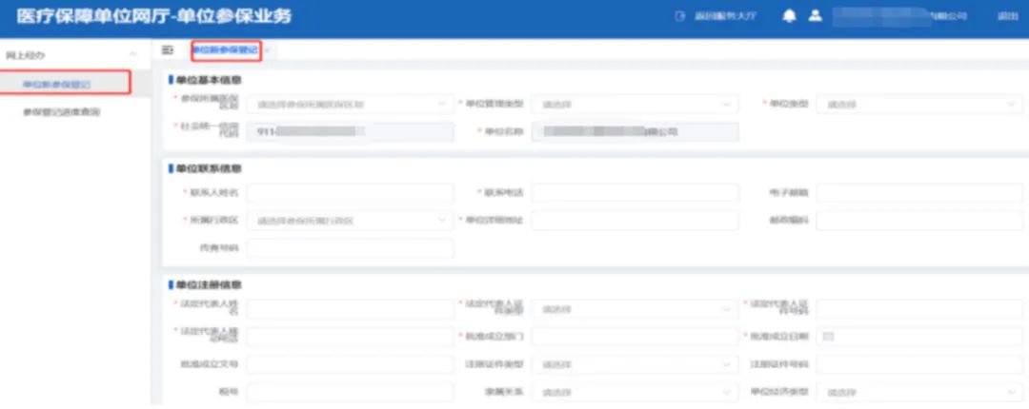Click the return-to-service-hall icon
This screenshot has height=409, width=1029.
click(x=680, y=16)
